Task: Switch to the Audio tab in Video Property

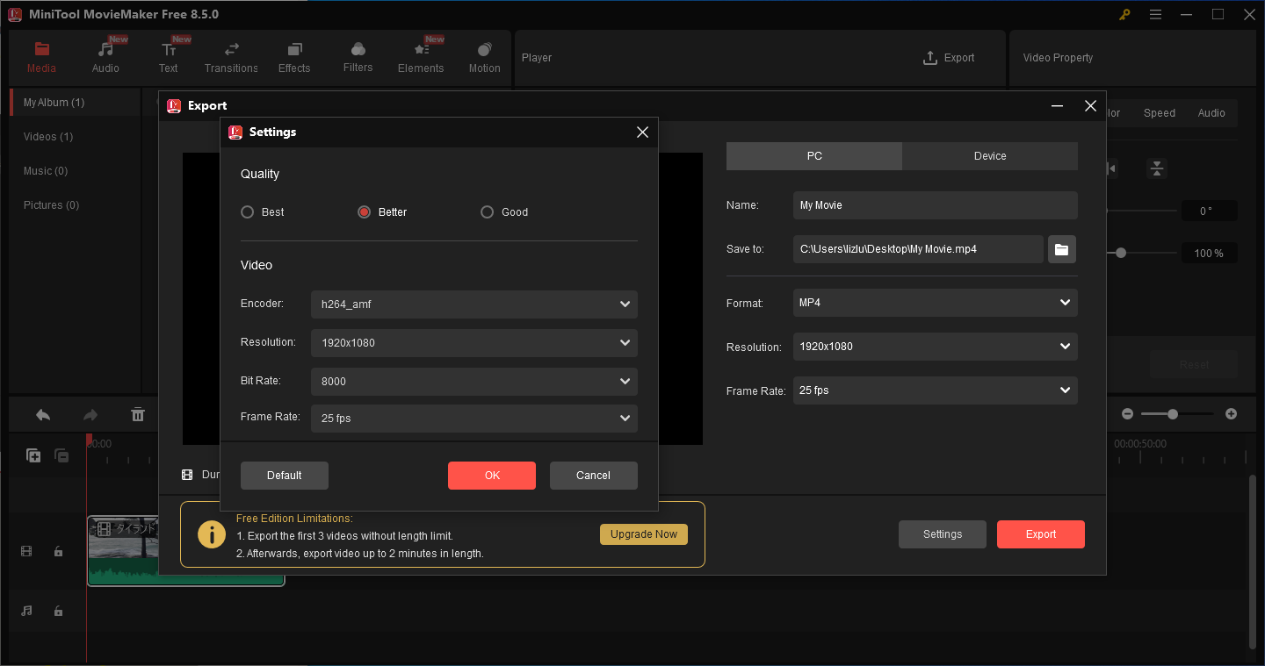Action: coord(1211,112)
